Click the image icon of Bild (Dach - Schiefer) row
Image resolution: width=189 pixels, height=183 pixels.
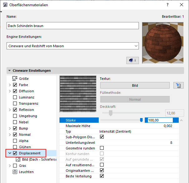pyautogui.click(x=18, y=159)
